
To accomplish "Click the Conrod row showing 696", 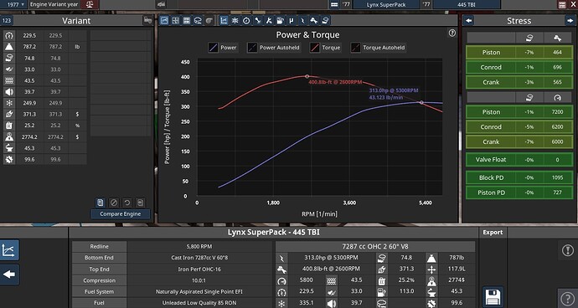I will click(x=519, y=67).
